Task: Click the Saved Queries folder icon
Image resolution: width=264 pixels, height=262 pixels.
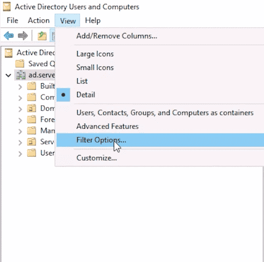Action: point(20,64)
